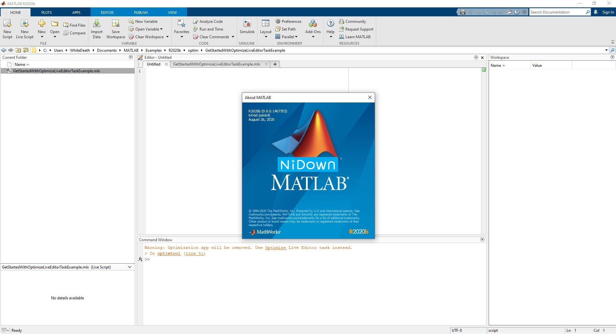Click Sign In at top right
616x334 pixels.
(x=607, y=12)
